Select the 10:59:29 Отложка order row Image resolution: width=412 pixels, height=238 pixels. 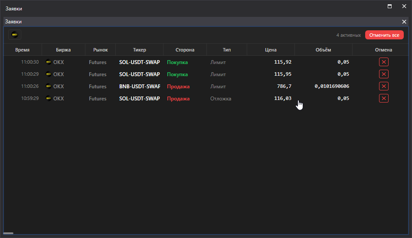click(206, 98)
